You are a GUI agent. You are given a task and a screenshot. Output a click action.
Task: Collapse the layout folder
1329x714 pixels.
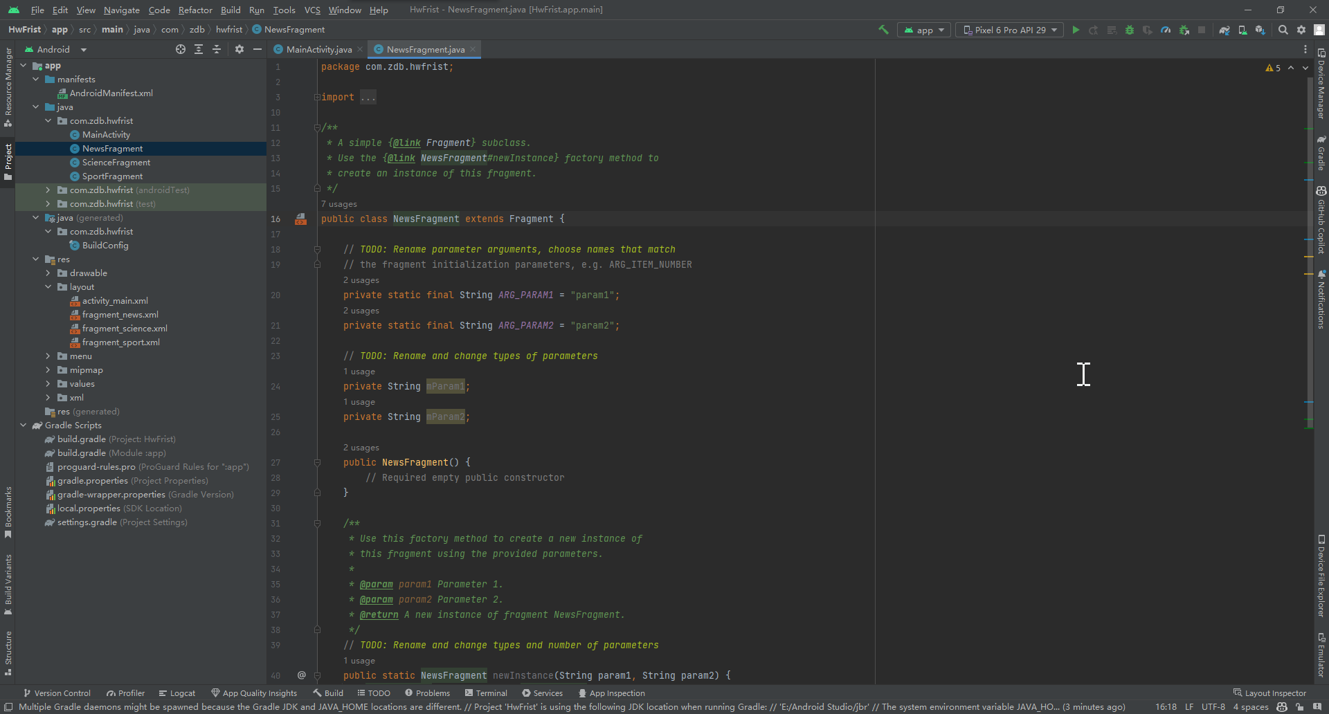tap(48, 286)
